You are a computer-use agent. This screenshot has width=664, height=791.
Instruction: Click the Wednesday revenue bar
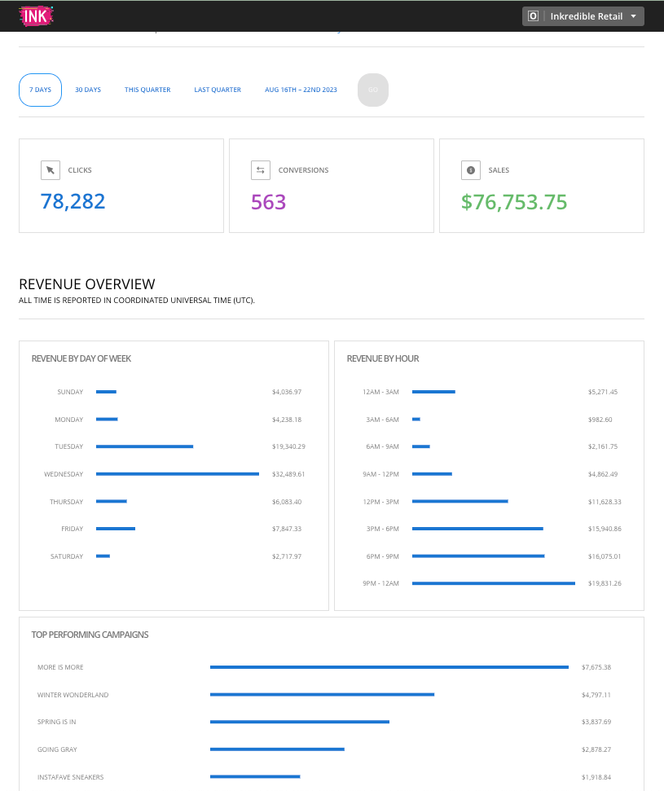pos(178,474)
